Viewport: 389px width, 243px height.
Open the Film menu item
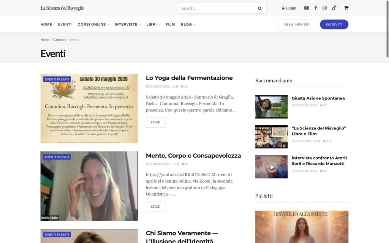(x=170, y=24)
